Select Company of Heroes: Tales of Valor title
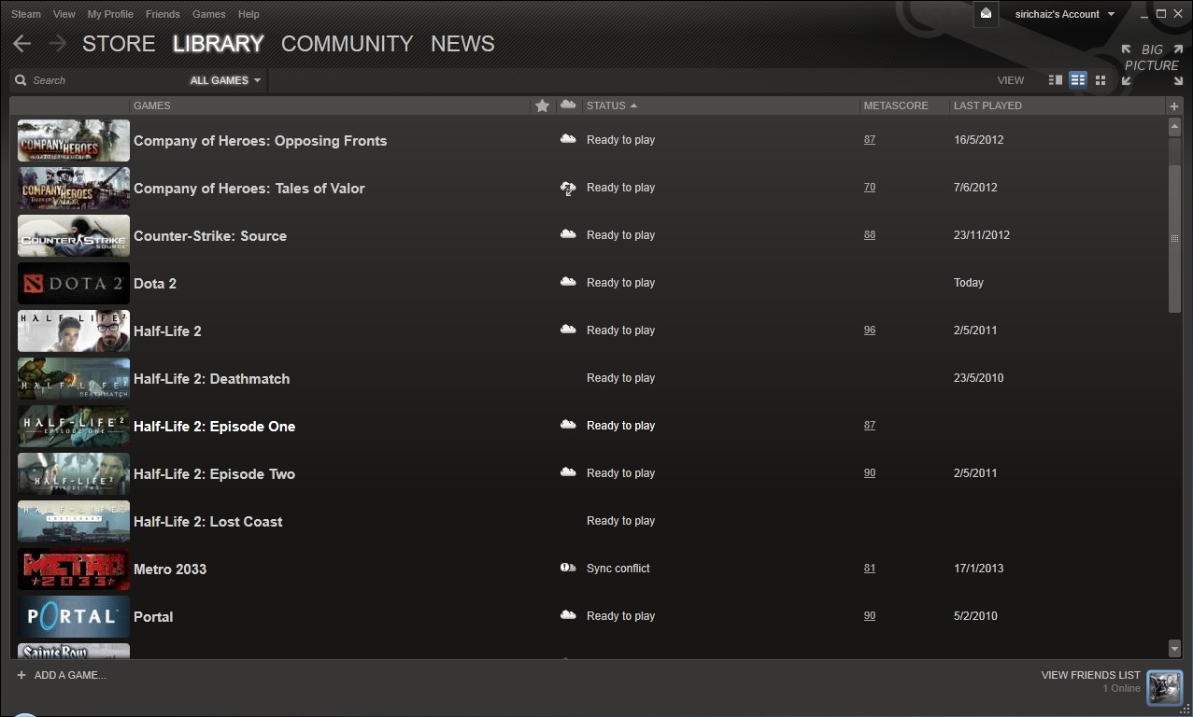Image resolution: width=1193 pixels, height=717 pixels. (249, 189)
